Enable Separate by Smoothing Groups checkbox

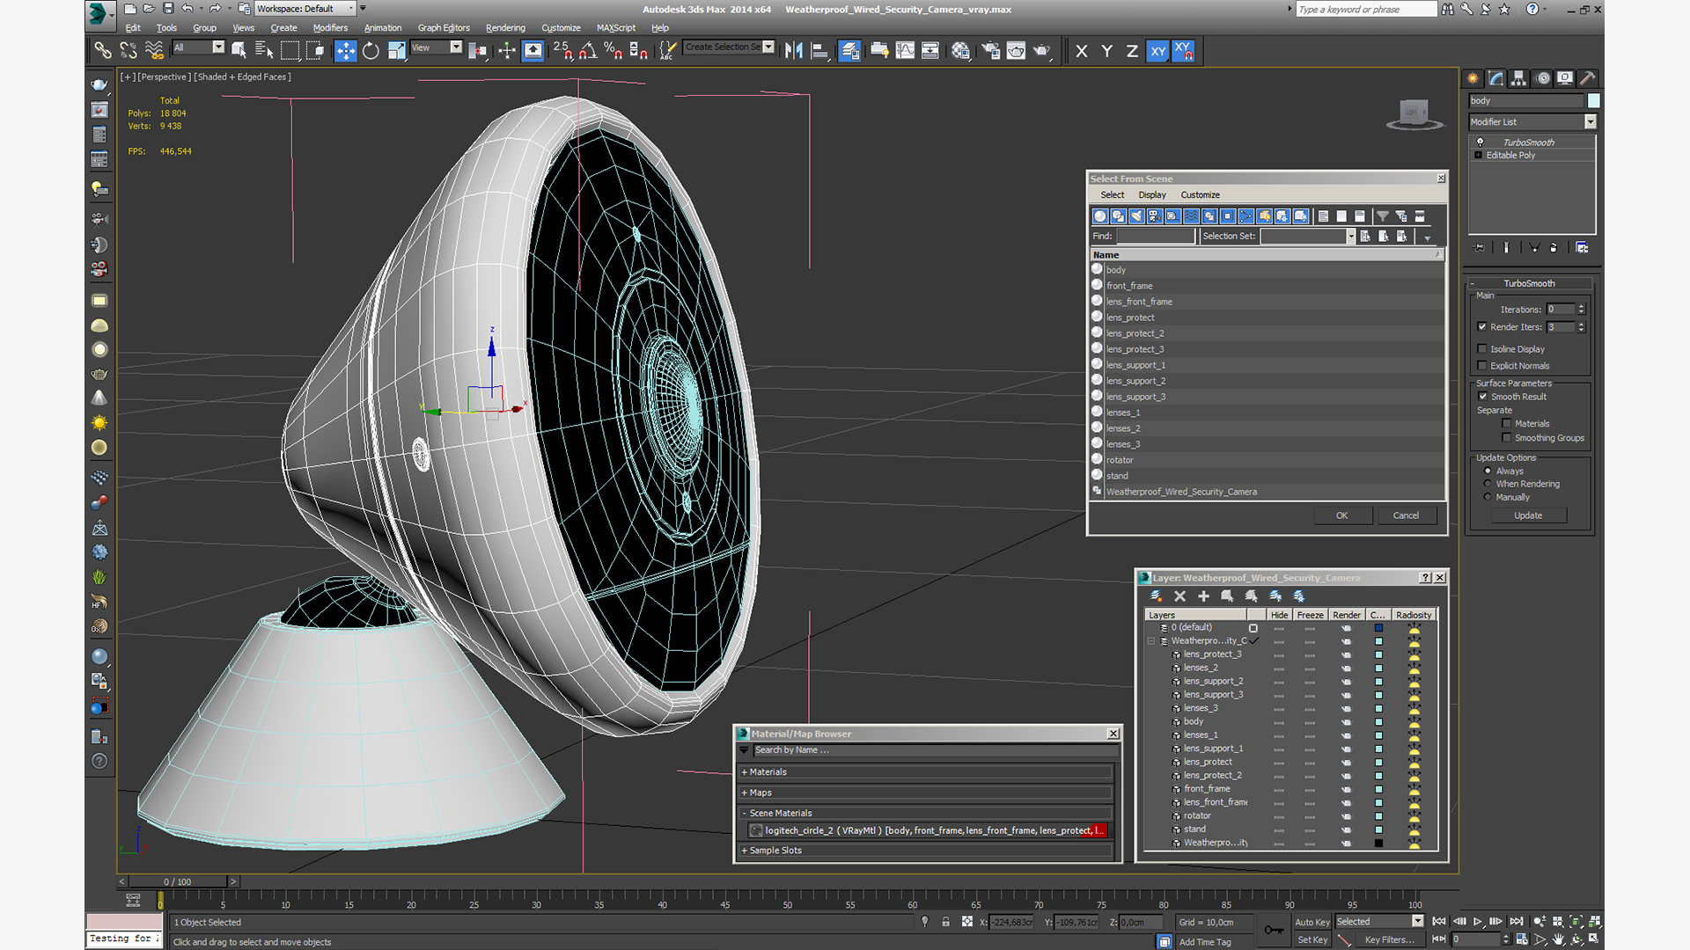(1507, 438)
